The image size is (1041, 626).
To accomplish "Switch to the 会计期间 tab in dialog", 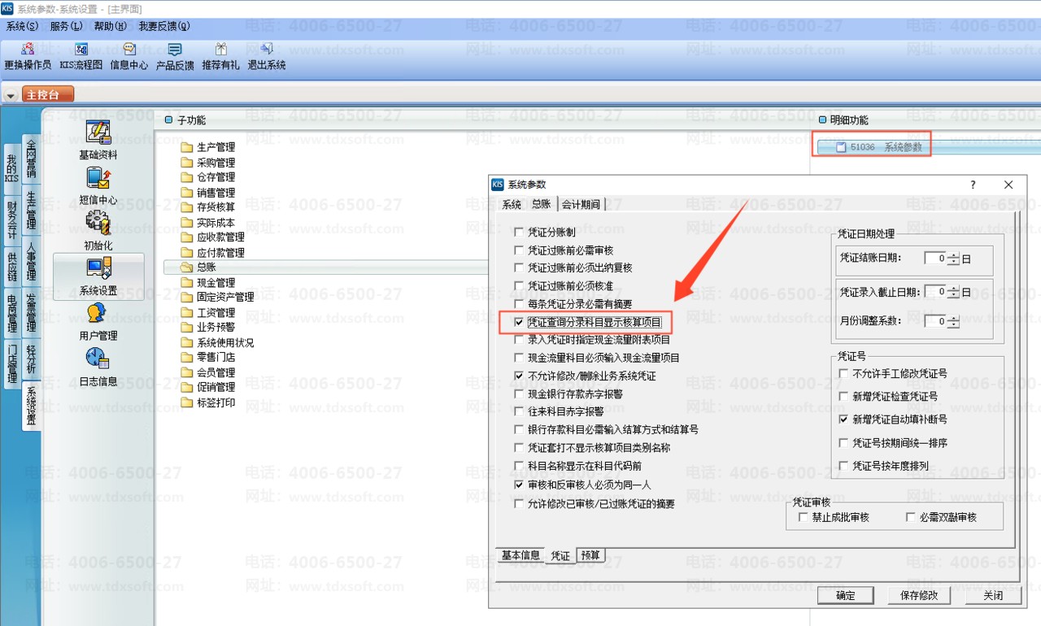I will pyautogui.click(x=581, y=205).
